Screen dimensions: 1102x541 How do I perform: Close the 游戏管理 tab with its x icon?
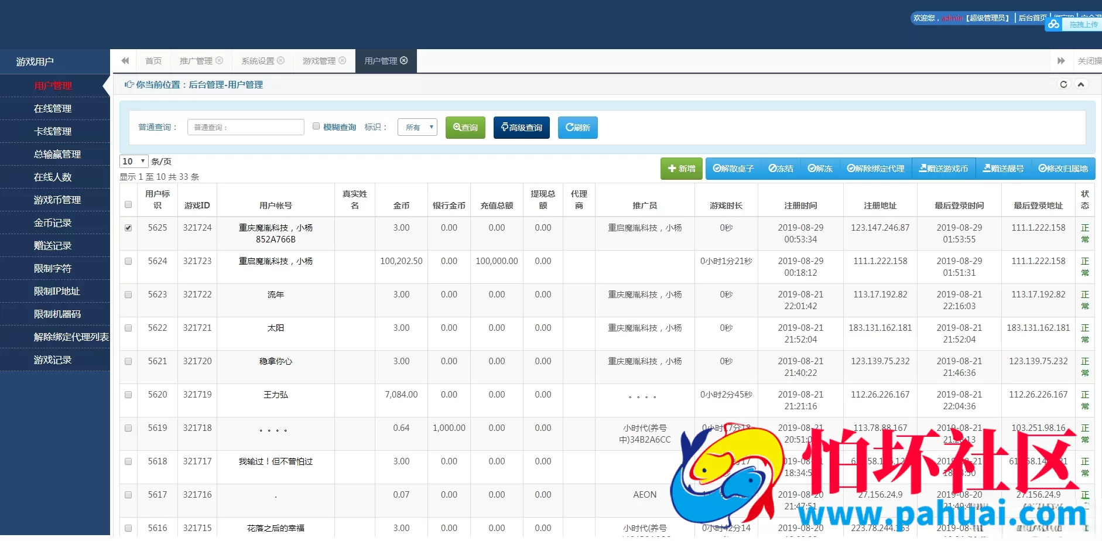342,60
